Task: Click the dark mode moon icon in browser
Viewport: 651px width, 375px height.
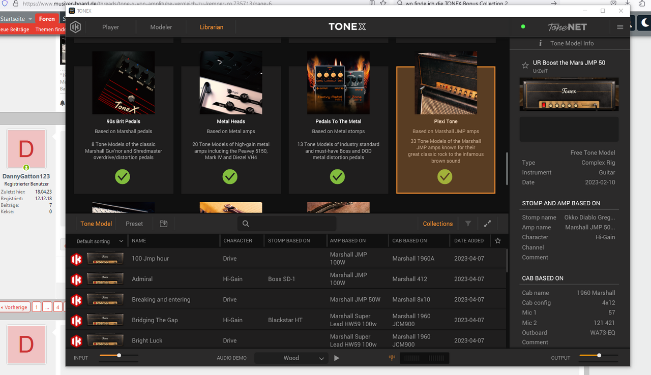Action: (644, 22)
